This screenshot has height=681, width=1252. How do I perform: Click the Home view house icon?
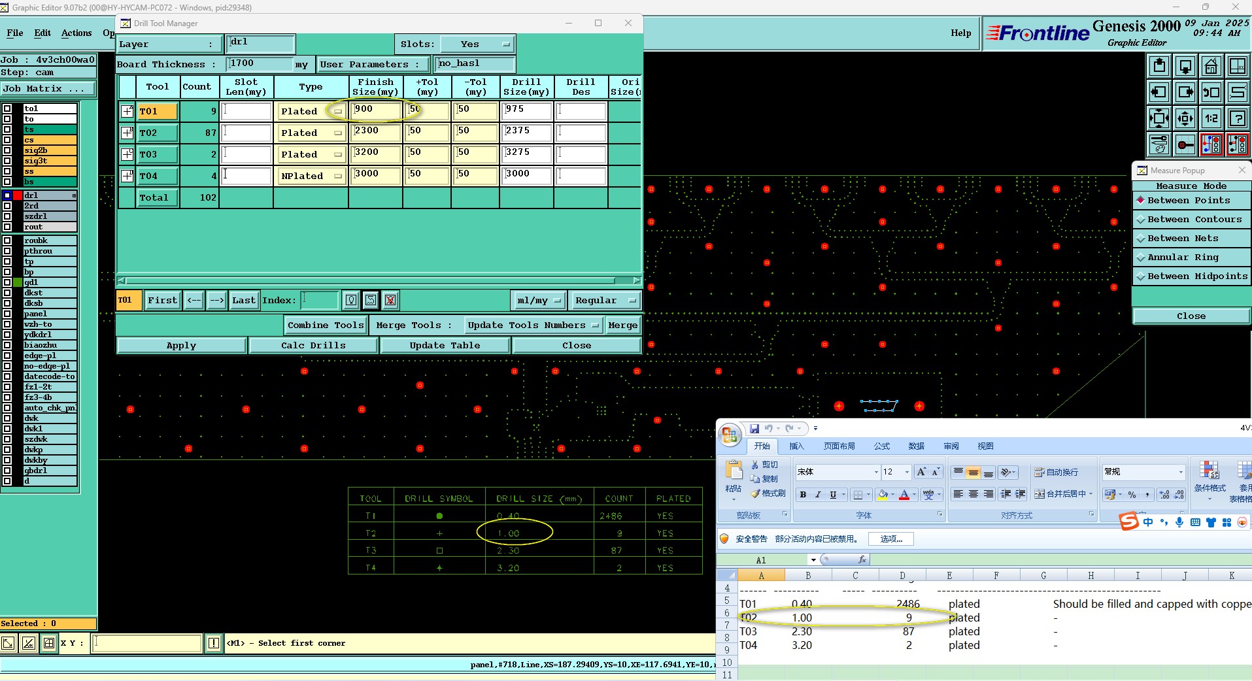pyautogui.click(x=1211, y=67)
